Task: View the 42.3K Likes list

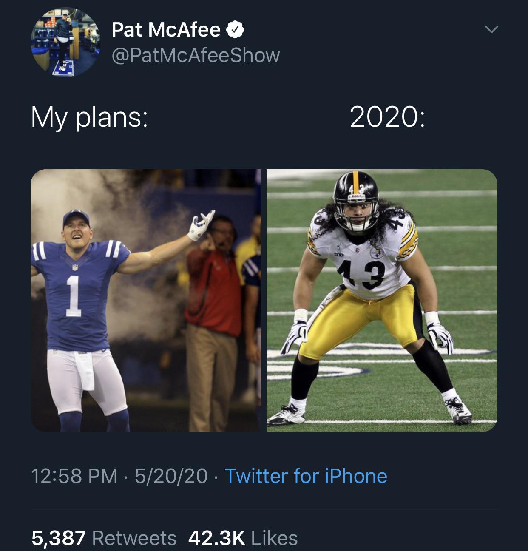Action: click(243, 538)
